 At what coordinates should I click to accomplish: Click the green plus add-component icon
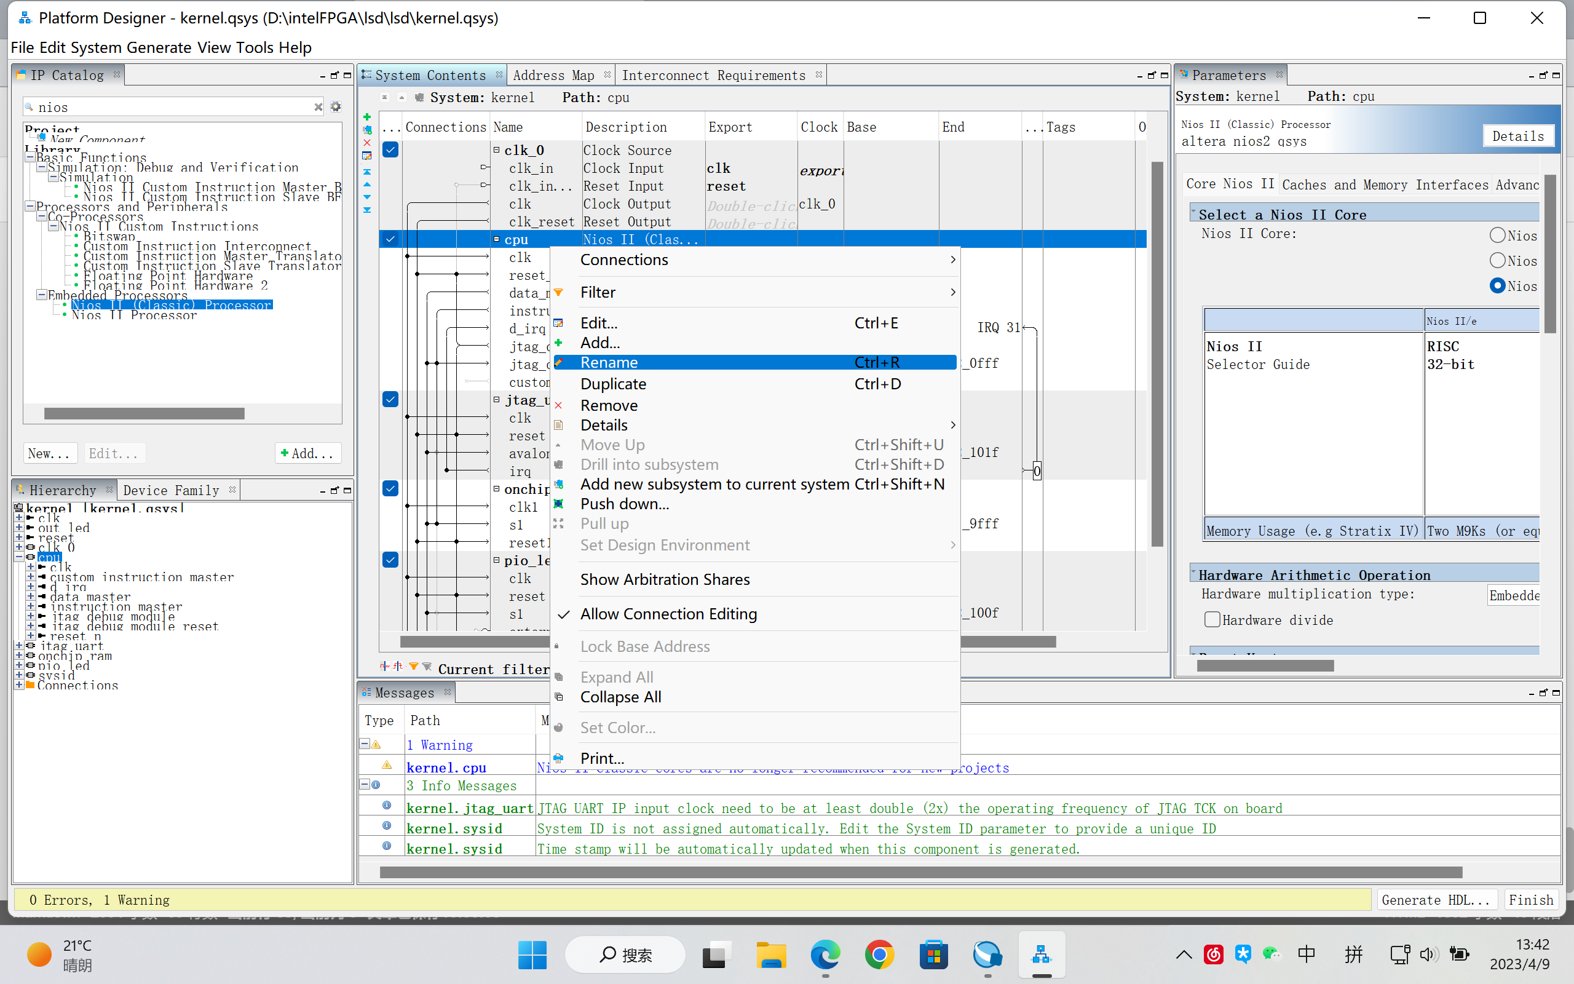point(367,117)
